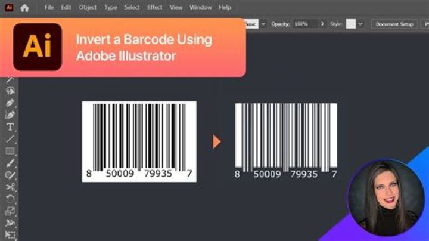
Task: Open the Effect menu
Action: [x=154, y=7]
